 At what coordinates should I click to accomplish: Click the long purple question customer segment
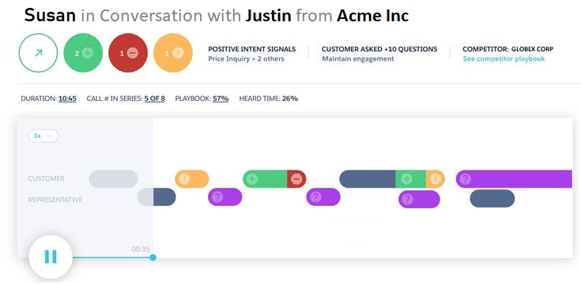(515, 179)
